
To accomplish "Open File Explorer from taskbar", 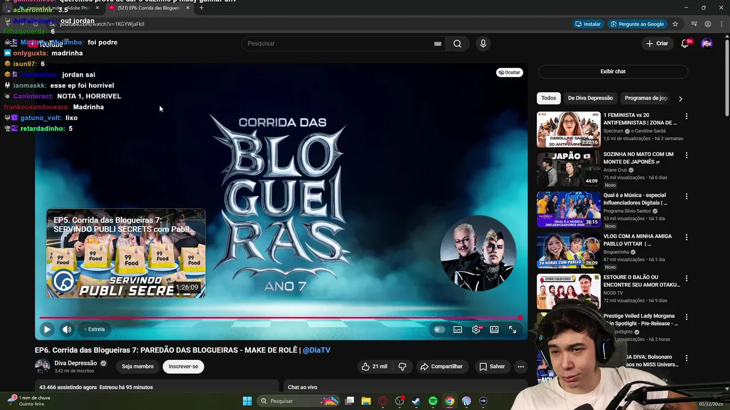I will 366,401.
